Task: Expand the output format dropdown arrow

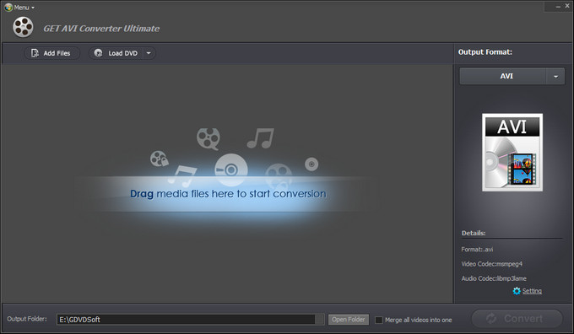Action: tap(555, 76)
